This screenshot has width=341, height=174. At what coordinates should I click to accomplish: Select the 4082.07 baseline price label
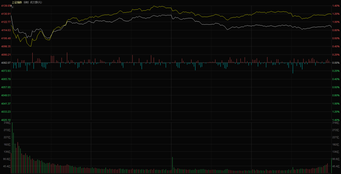point(6,63)
